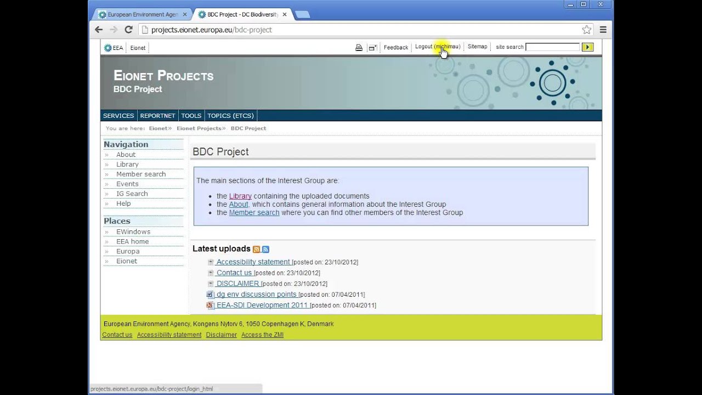This screenshot has width=702, height=395.
Task: Click the Access the ZMI footer link
Action: tap(262, 335)
